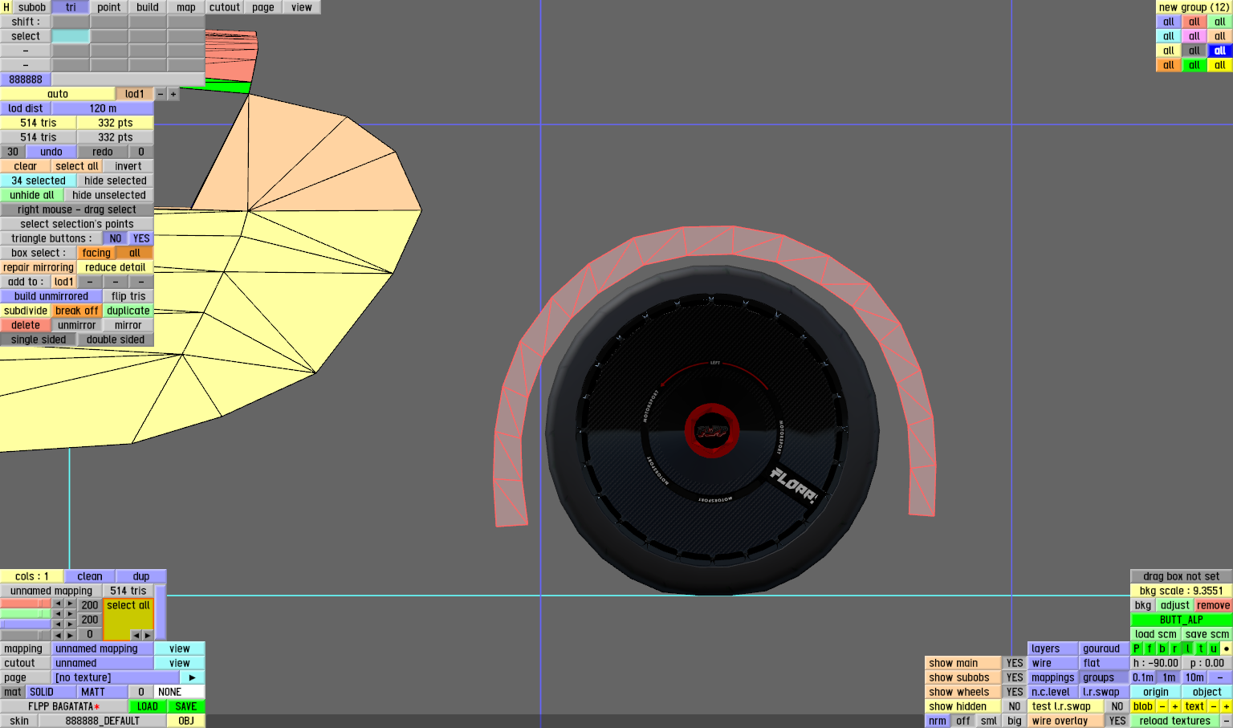Toggle the wire overlay YES setting
The height and width of the screenshot is (728, 1233).
[1117, 721]
